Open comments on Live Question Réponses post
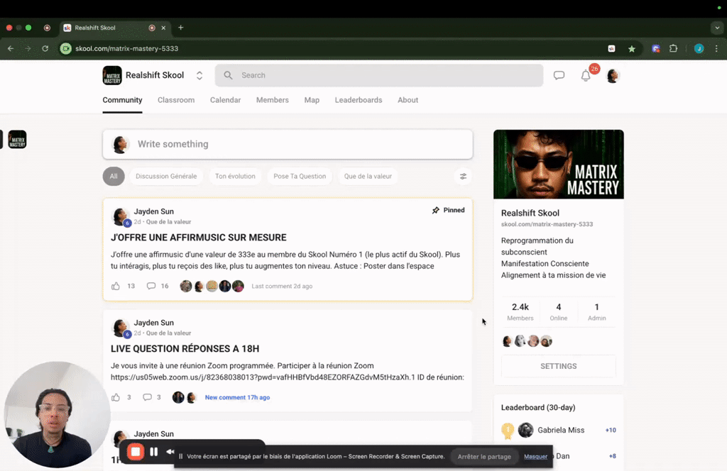Screen dimensions: 727x471 pyautogui.click(x=147, y=397)
